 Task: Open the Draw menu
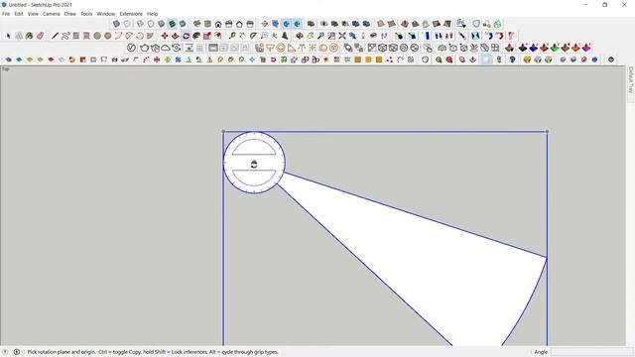pos(70,14)
